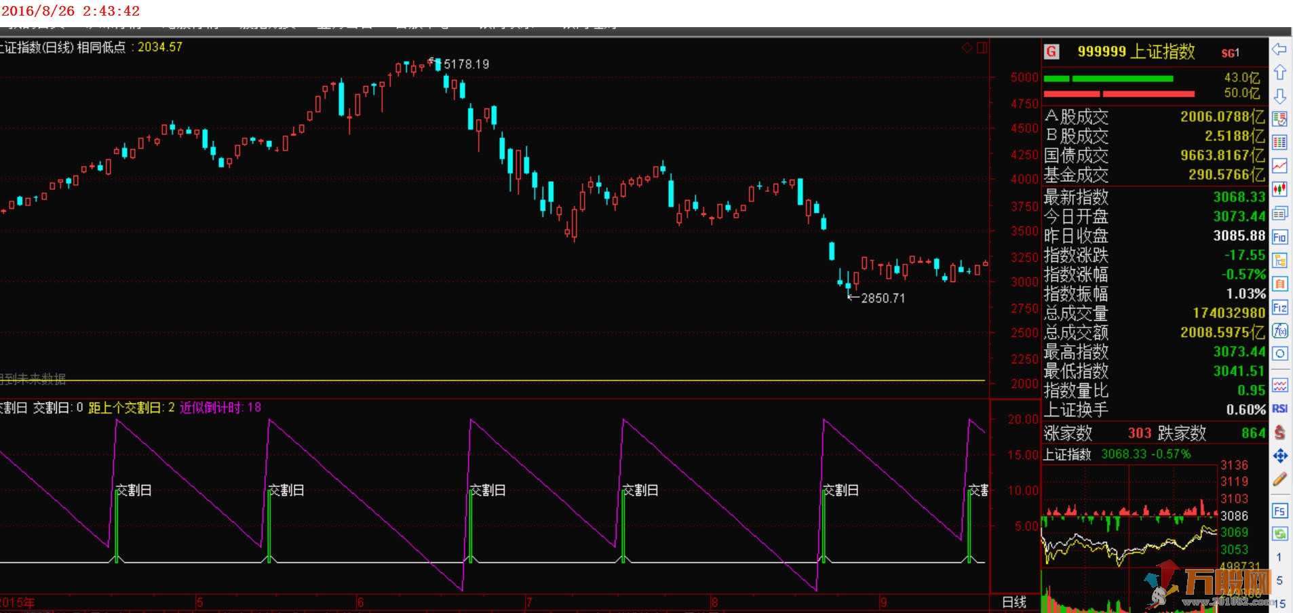Click the 指数振幅 value 1.03%

coord(1246,294)
